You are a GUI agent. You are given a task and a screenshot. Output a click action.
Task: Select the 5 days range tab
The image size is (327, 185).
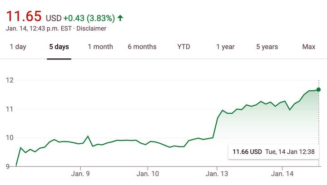click(x=59, y=47)
